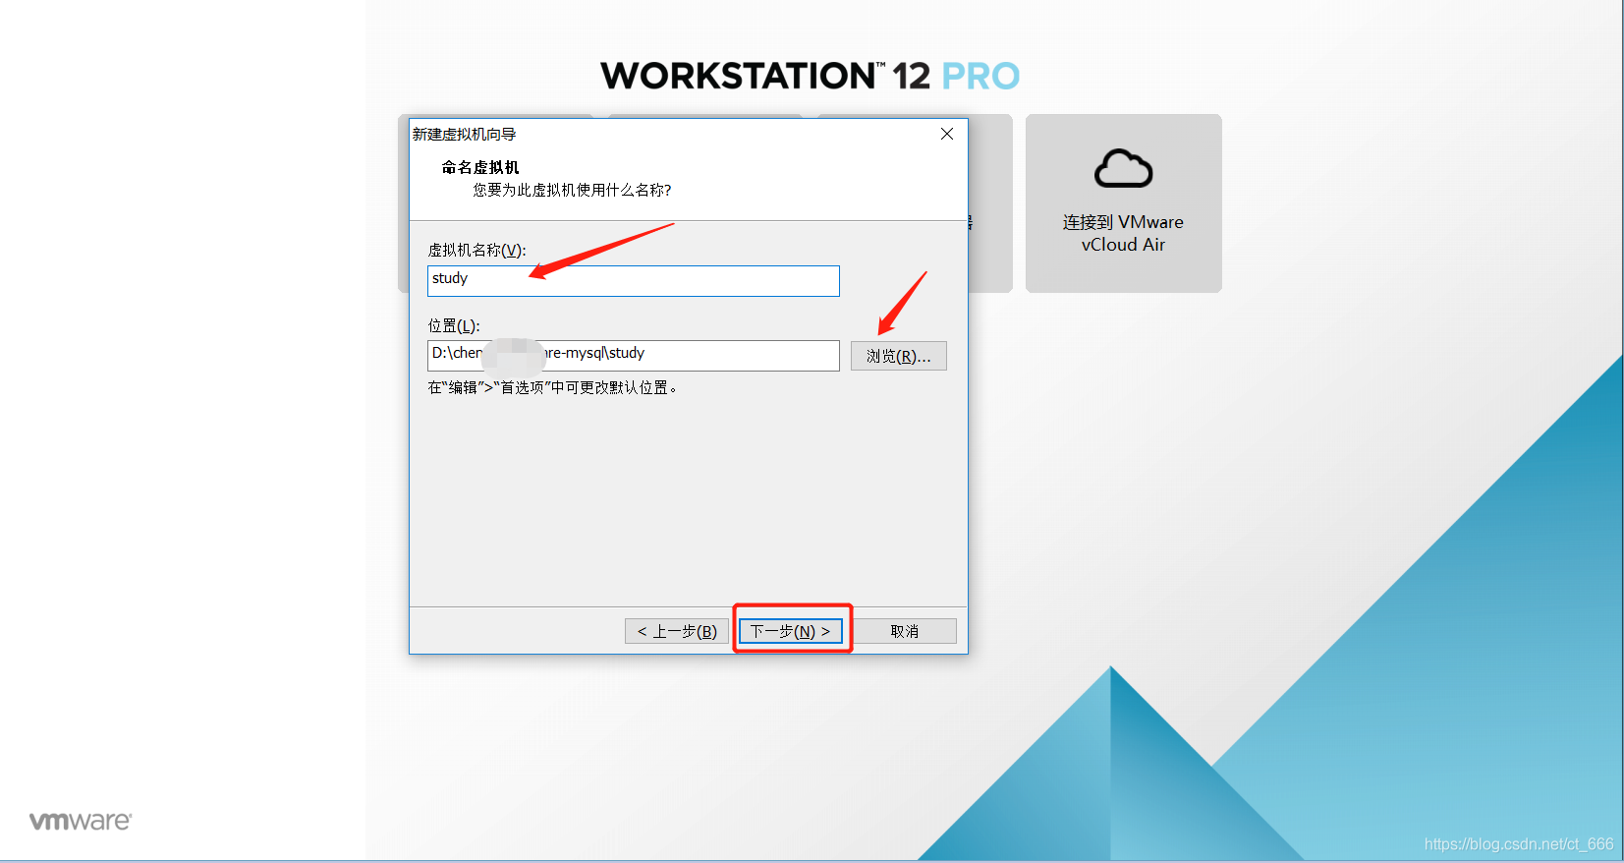Open the blog.csdn.net watermark link
Image resolution: width=1624 pixels, height=863 pixels.
click(1518, 843)
